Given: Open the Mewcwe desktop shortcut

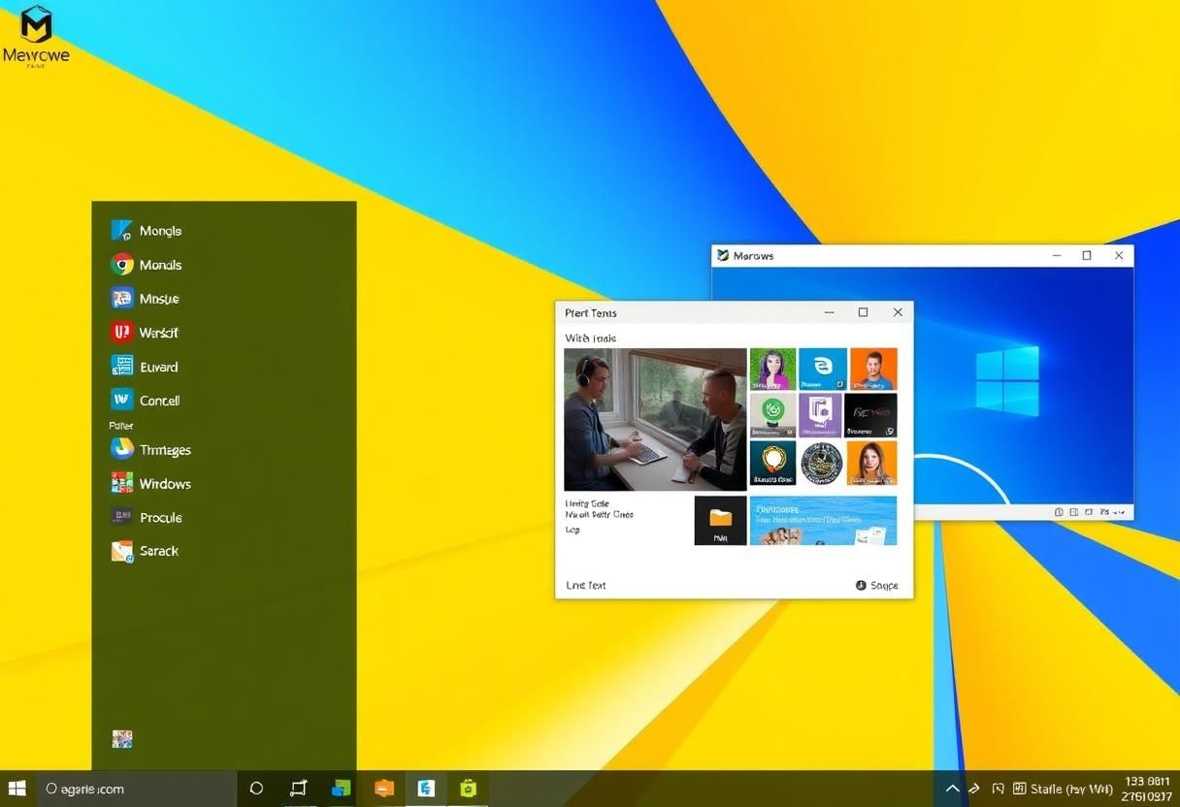Looking at the screenshot, I should click(x=36, y=37).
